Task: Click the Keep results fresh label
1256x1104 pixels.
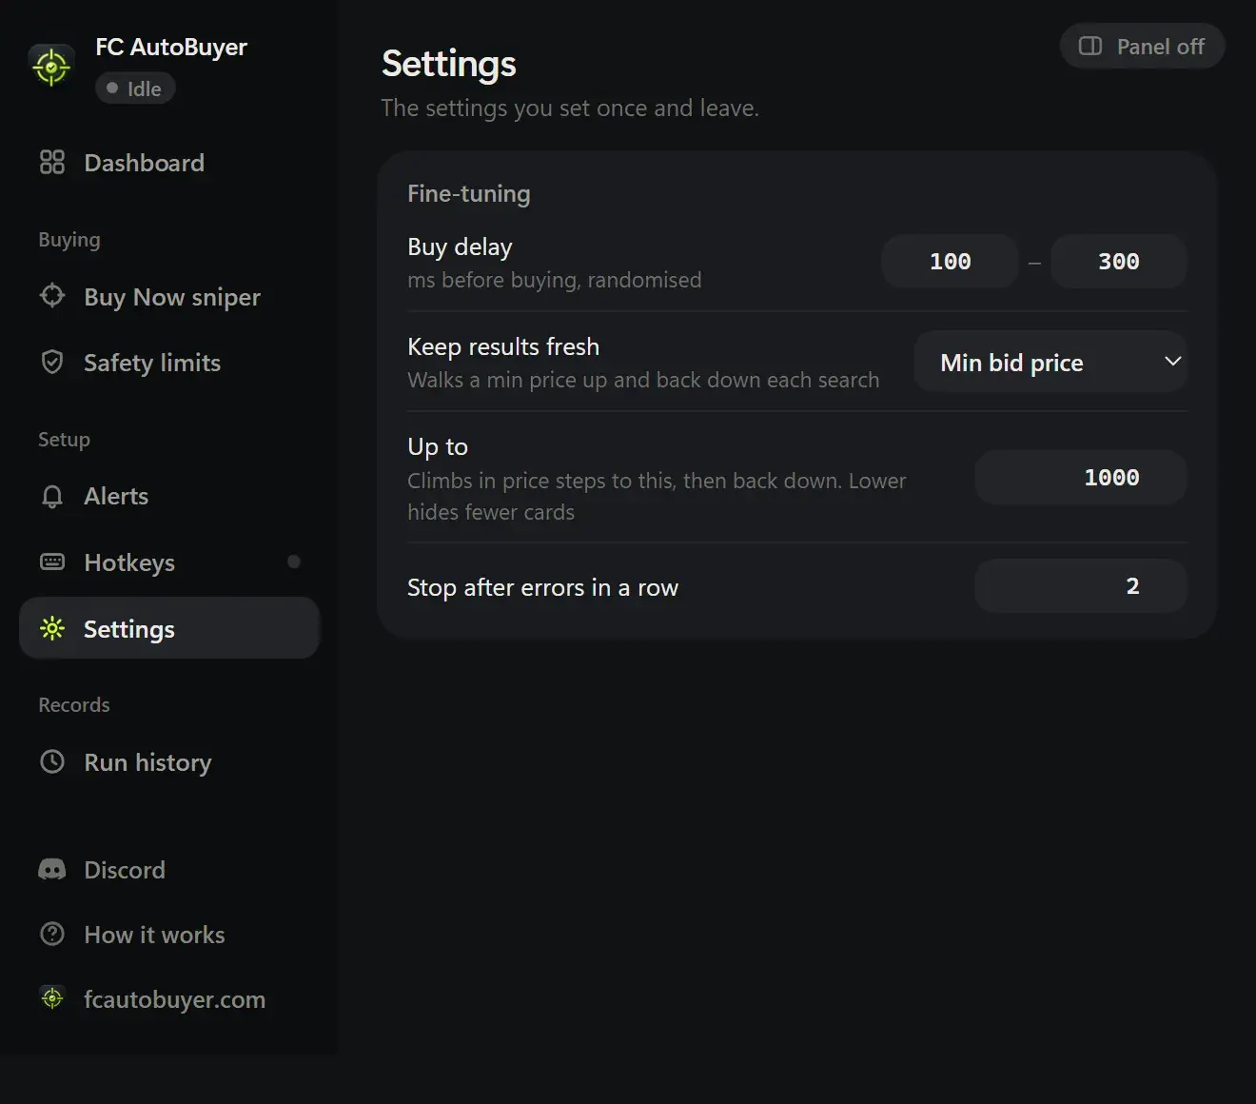Action: coord(503,346)
